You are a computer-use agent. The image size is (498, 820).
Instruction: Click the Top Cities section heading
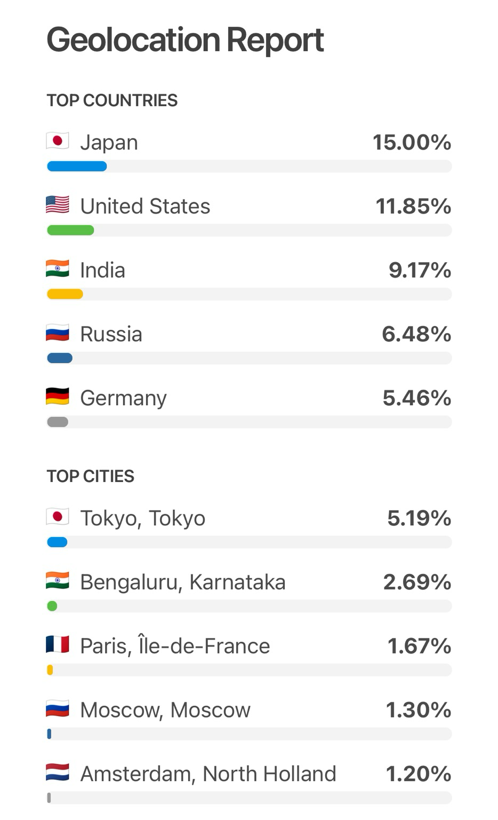point(91,476)
